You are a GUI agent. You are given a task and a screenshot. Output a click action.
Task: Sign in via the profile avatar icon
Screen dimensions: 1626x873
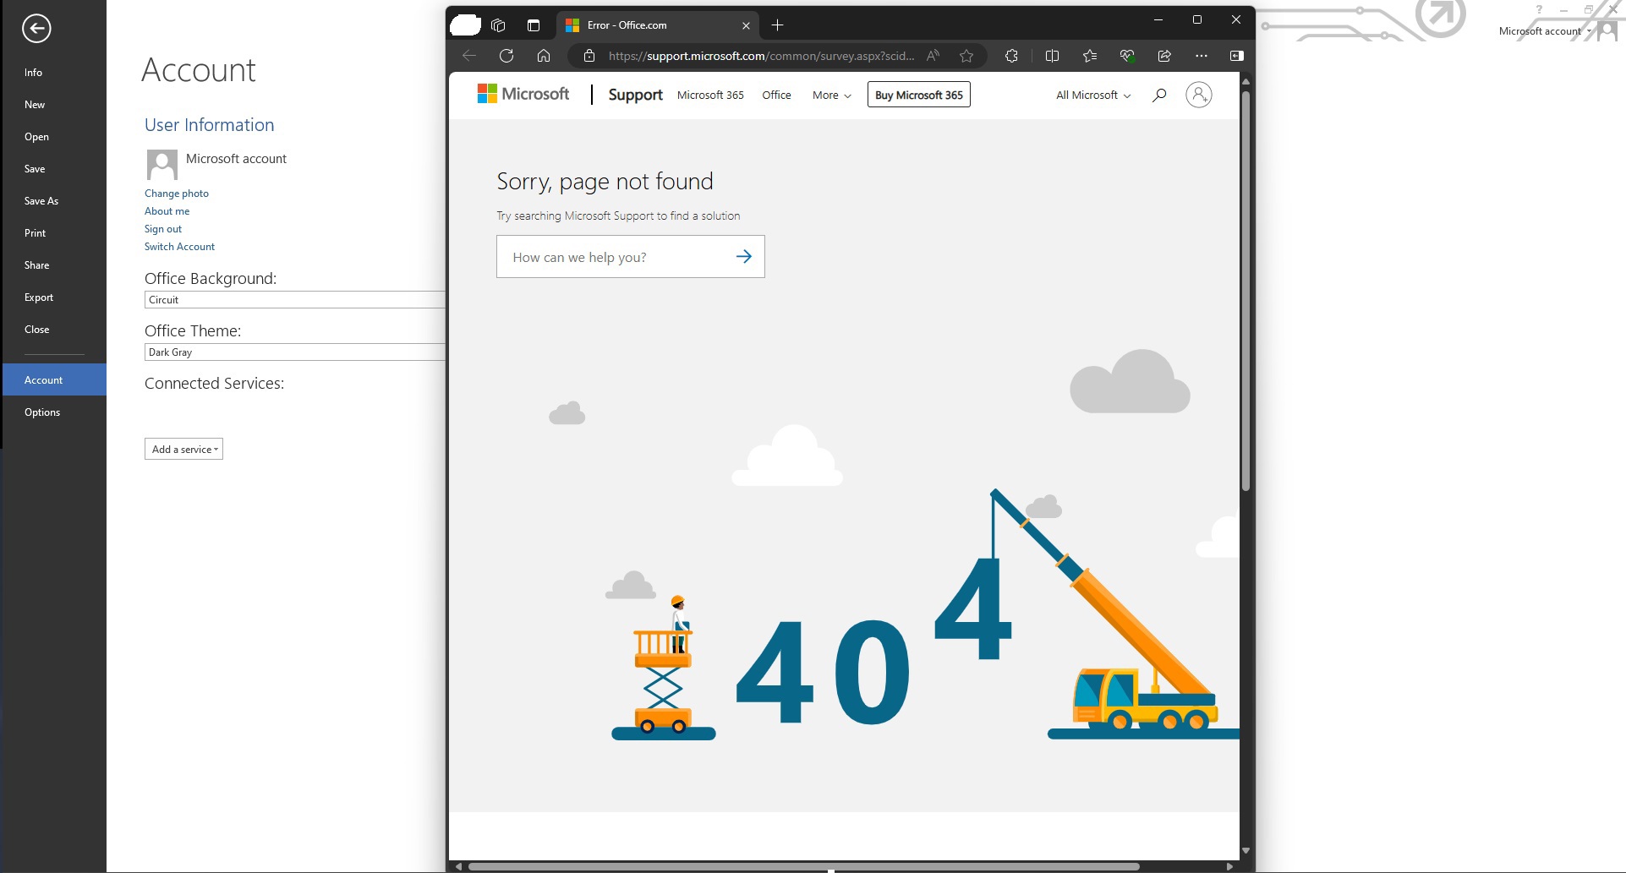(1198, 95)
